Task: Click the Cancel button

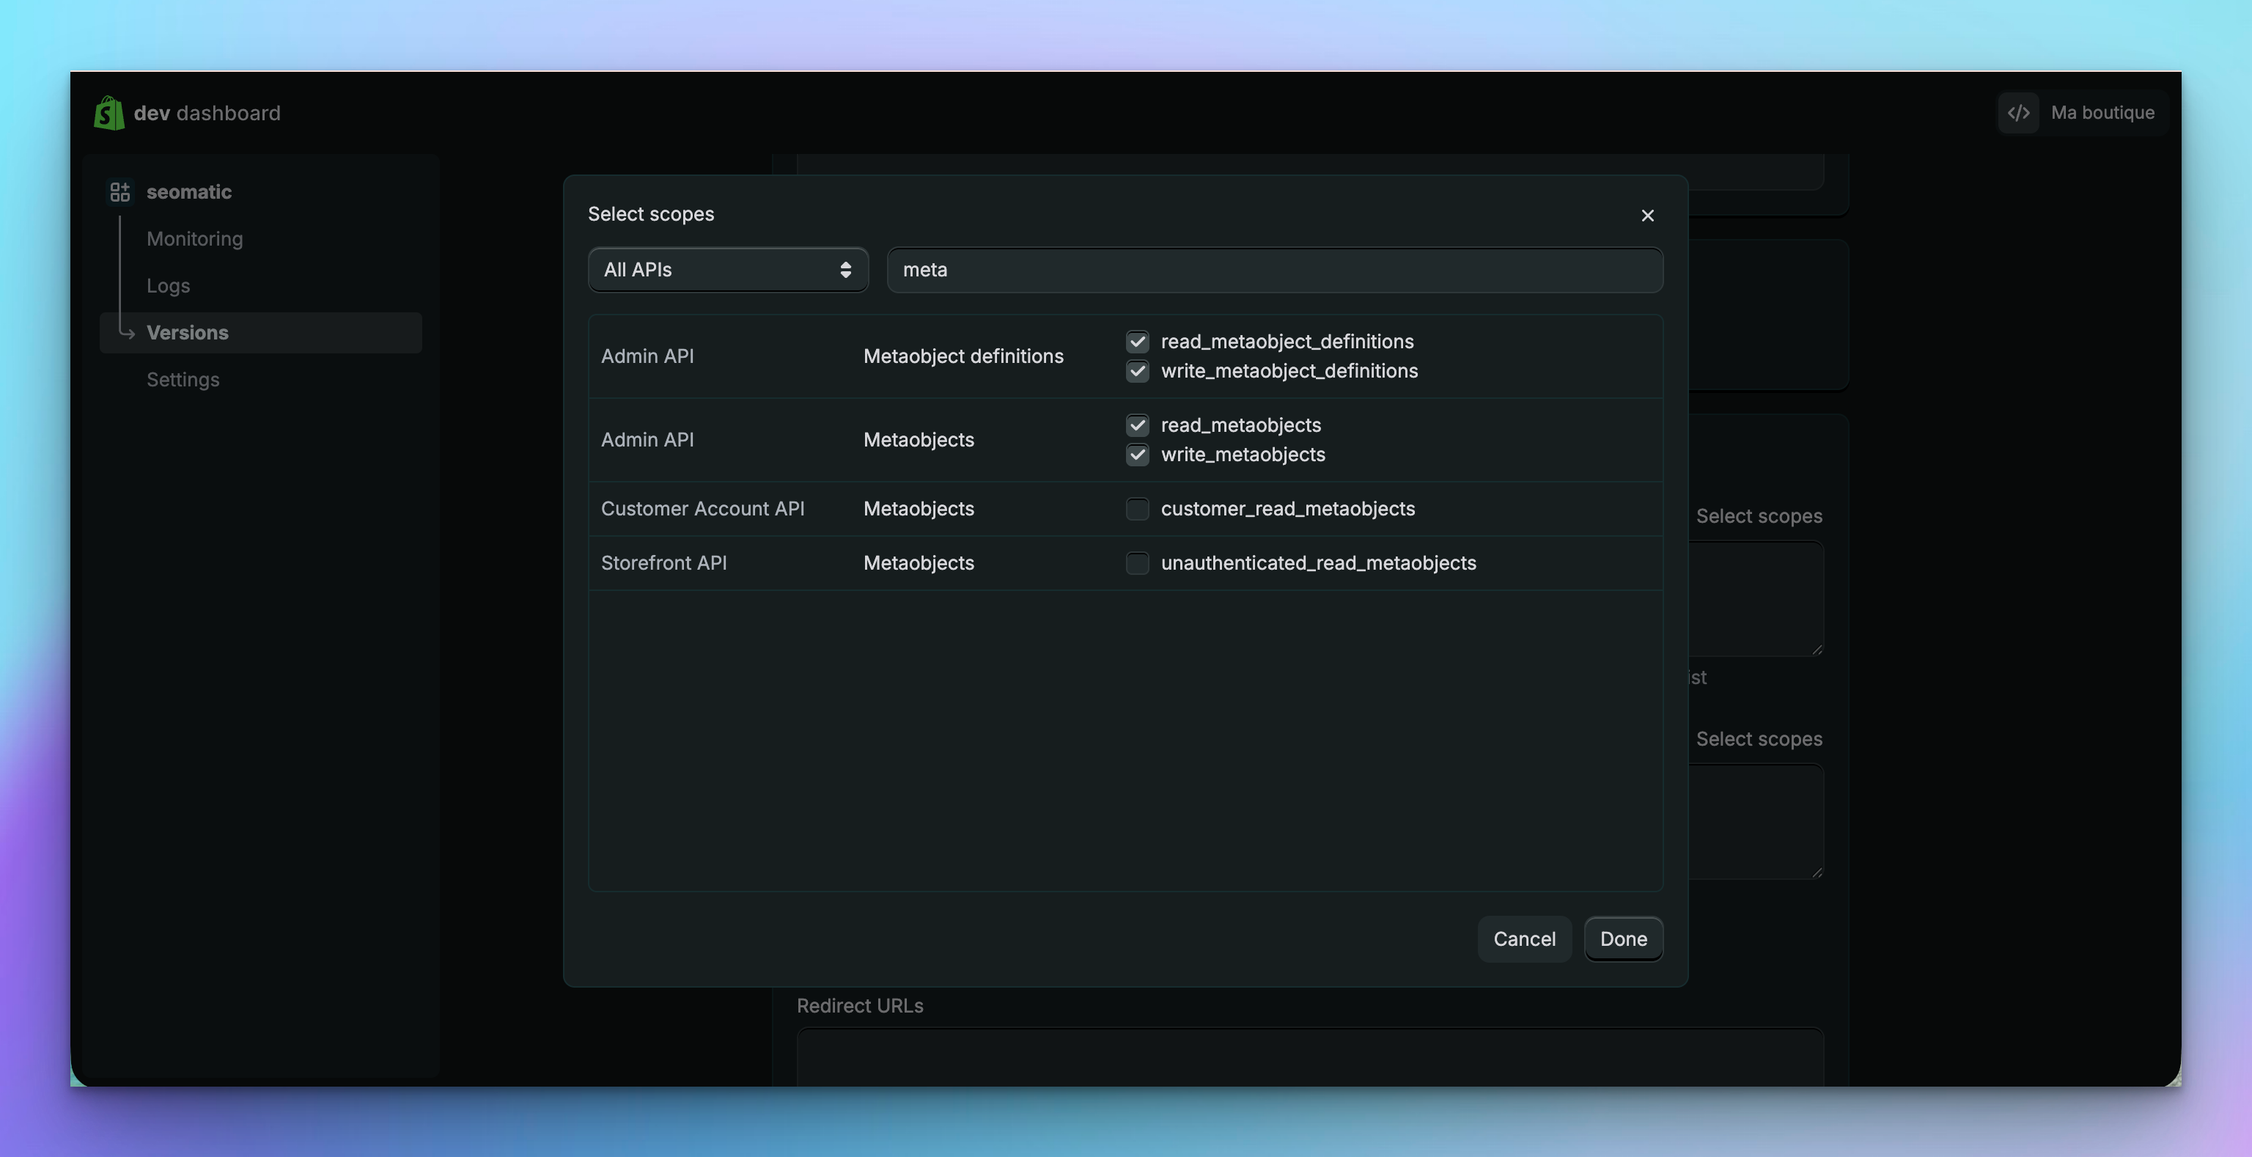Action: 1524,939
